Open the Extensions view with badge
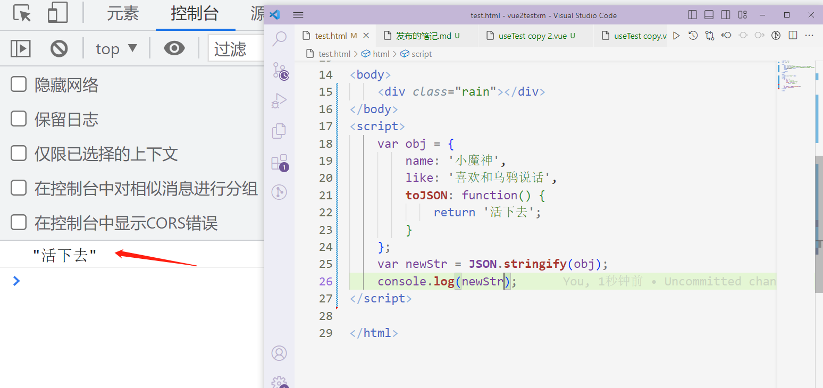 coord(279,162)
